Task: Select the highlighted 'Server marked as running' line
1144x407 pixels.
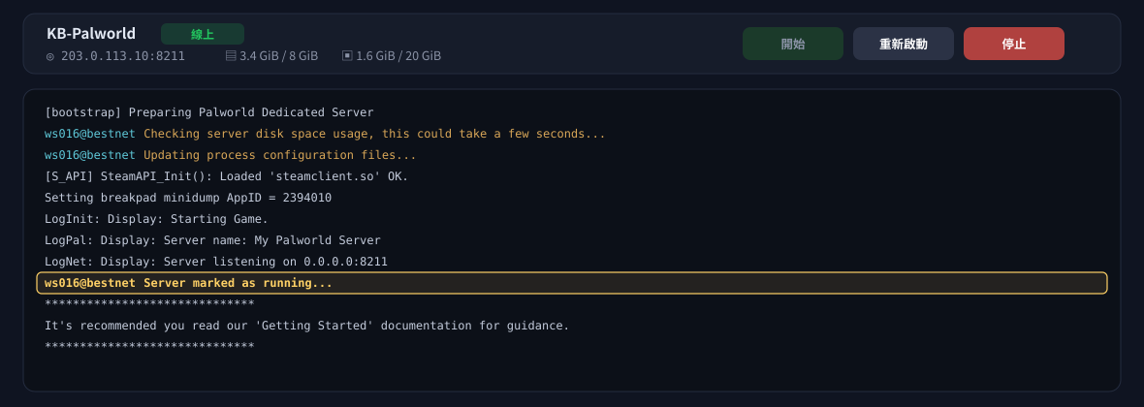Action: (x=572, y=283)
